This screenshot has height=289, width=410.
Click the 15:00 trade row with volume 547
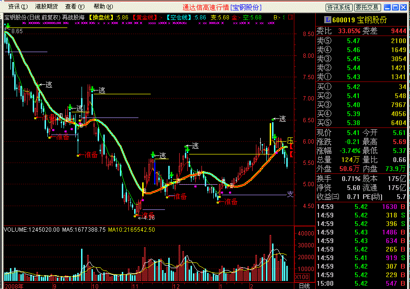[x=361, y=283]
